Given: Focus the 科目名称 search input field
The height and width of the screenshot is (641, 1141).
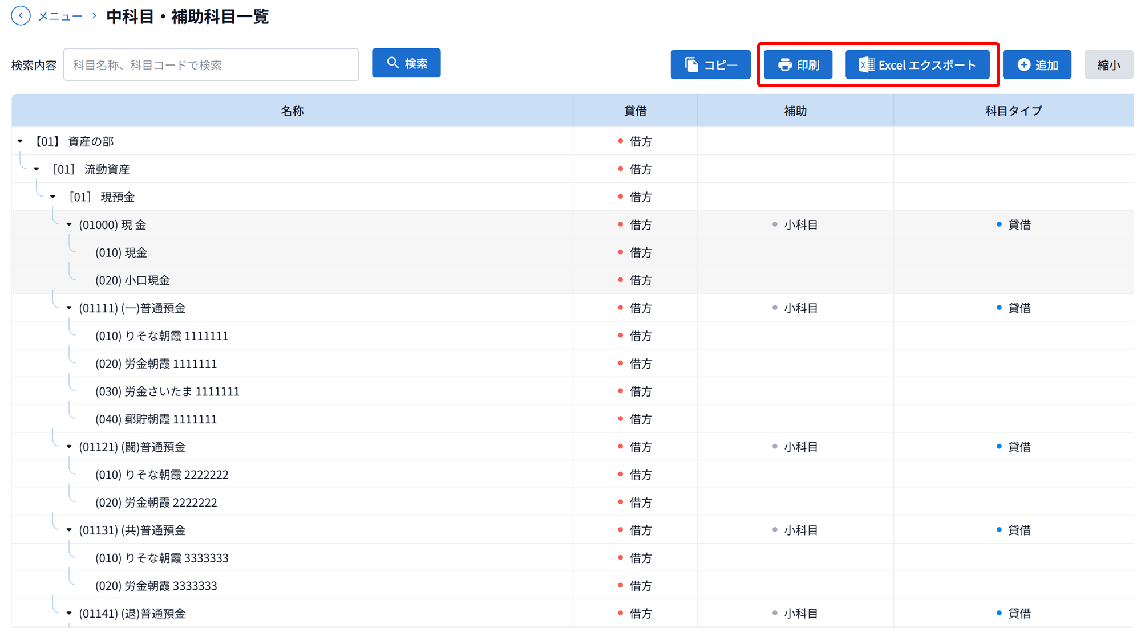Looking at the screenshot, I should [x=211, y=65].
